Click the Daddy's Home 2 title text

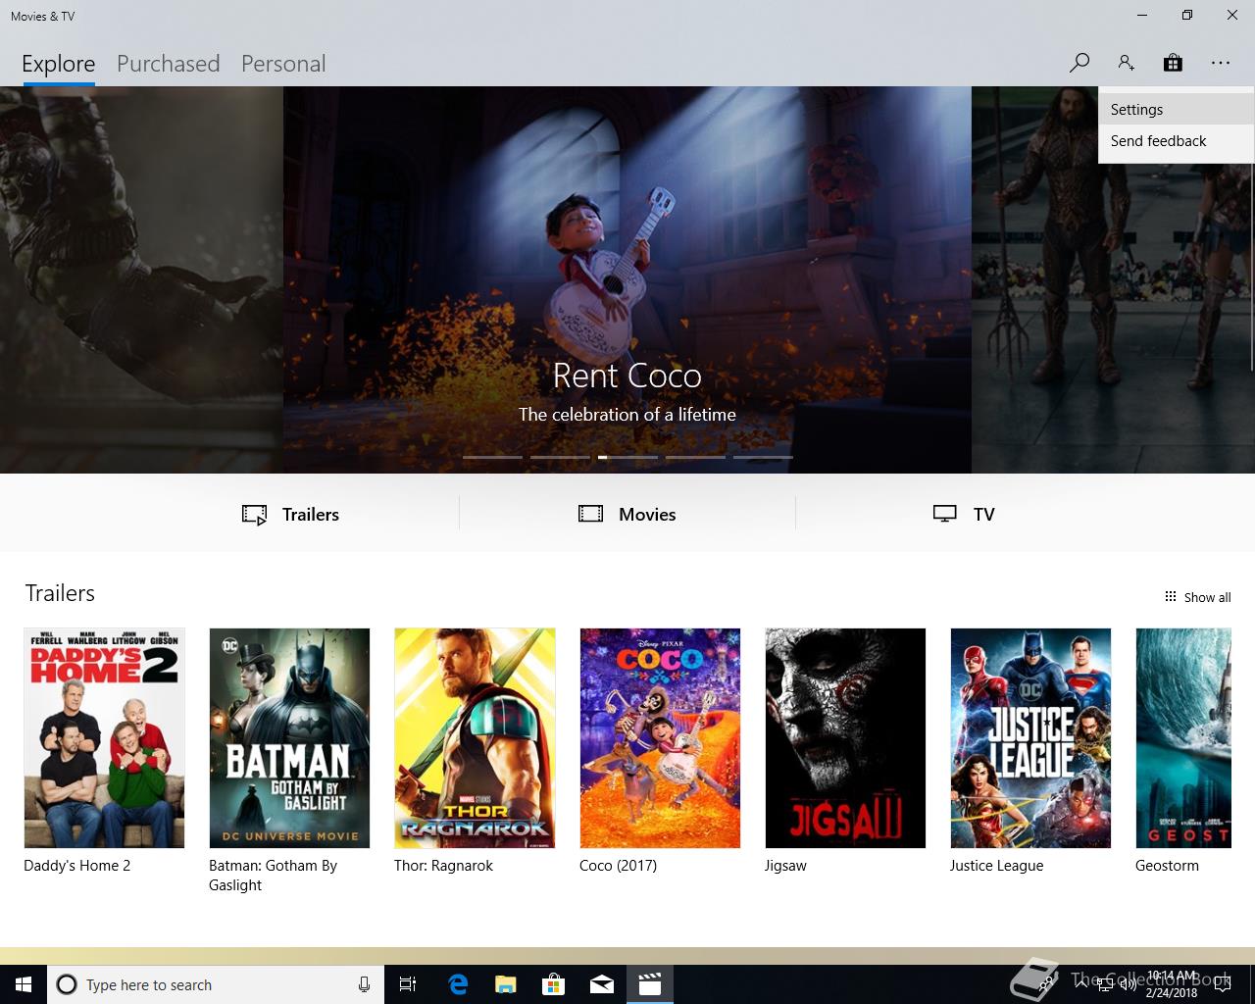77,866
